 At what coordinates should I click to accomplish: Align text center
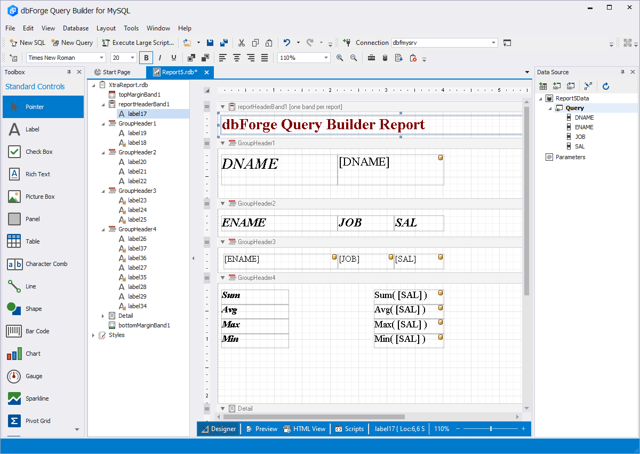(237, 58)
